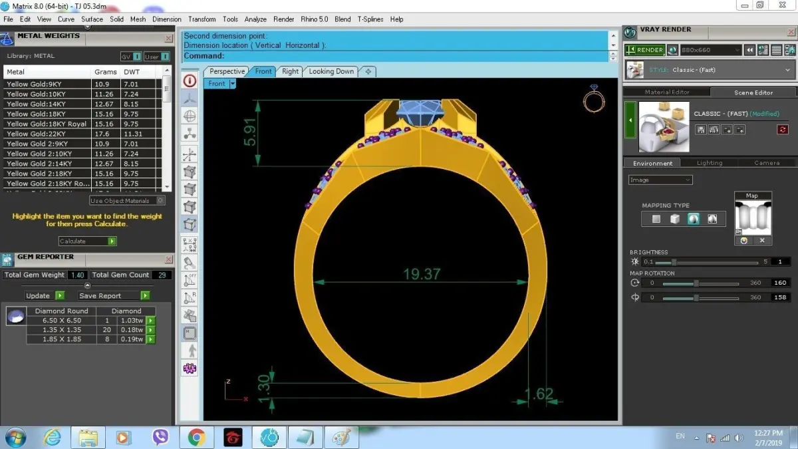Open the Viber icon in the taskbar
The width and height of the screenshot is (798, 449).
[160, 437]
